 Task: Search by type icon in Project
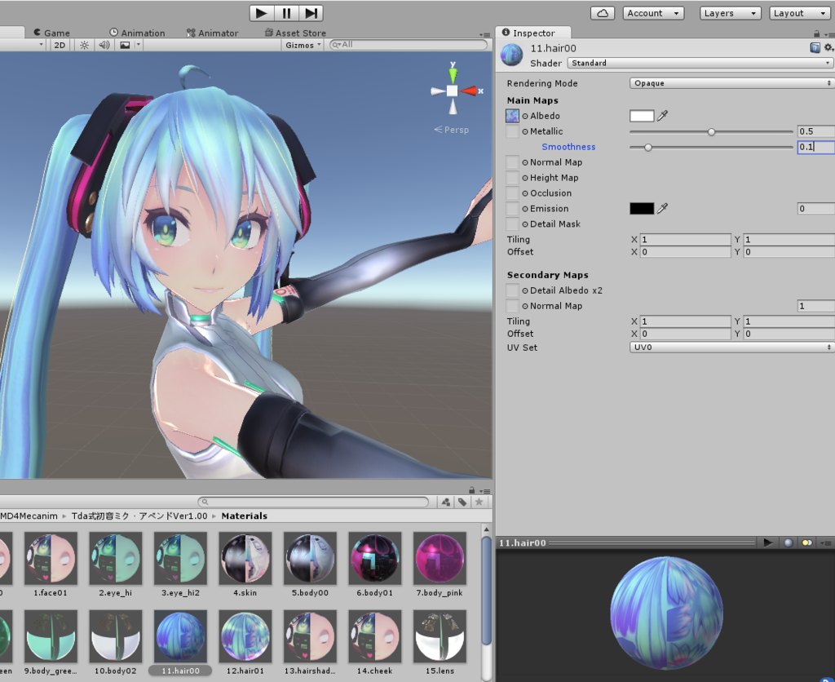[446, 502]
